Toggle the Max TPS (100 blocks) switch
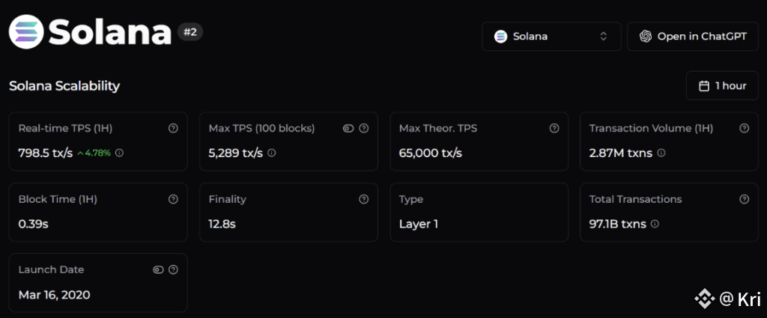This screenshot has width=767, height=318. click(348, 129)
